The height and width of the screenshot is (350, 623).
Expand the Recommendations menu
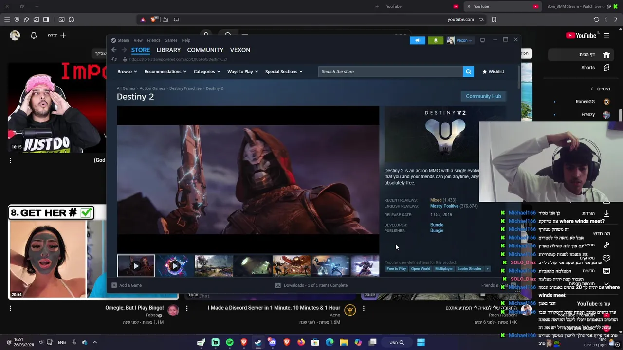[165, 72]
